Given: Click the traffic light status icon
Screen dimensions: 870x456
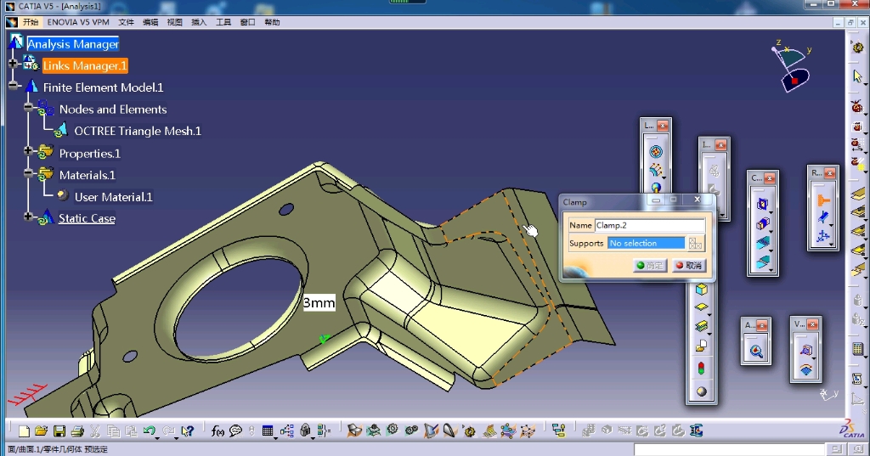Looking at the screenshot, I should coord(701,369).
